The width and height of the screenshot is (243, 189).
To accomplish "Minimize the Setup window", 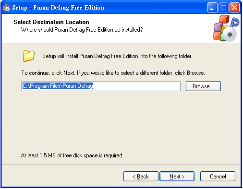I will pos(212,7).
